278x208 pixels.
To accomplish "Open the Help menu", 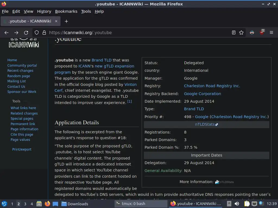I will point(99,11).
